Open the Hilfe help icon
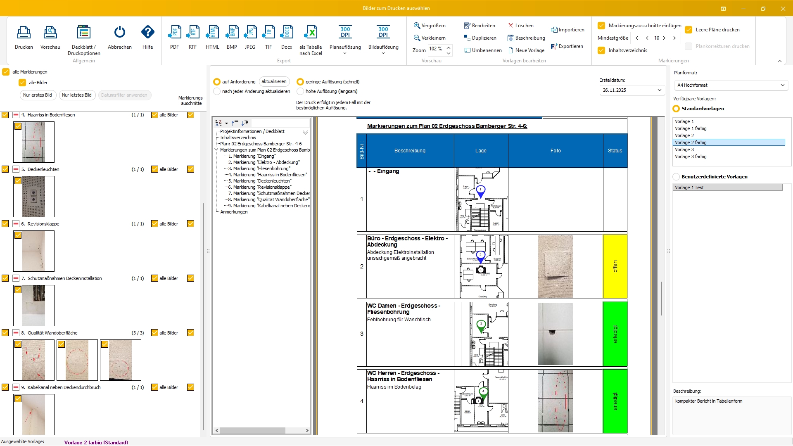 [147, 33]
